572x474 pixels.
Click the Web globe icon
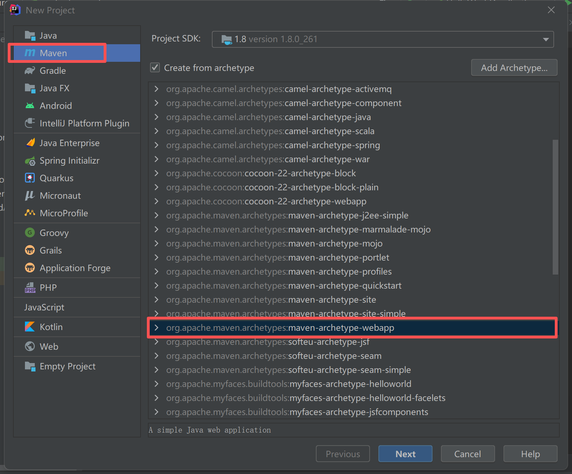pyautogui.click(x=30, y=347)
